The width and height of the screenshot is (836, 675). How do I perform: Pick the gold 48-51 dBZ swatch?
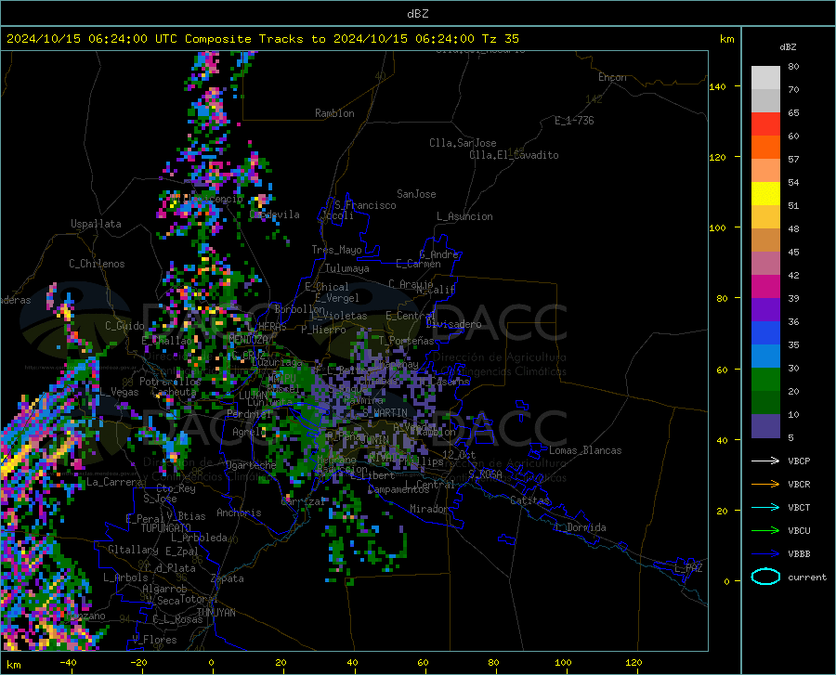[x=765, y=217]
